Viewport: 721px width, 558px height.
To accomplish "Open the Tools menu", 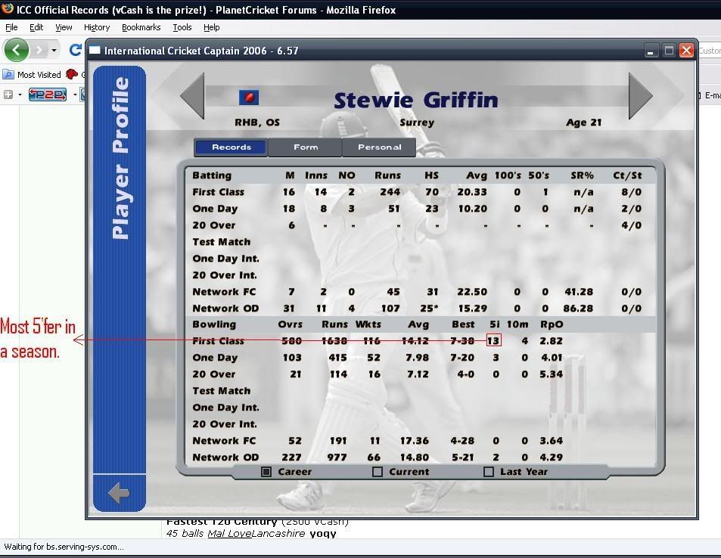I will (182, 27).
